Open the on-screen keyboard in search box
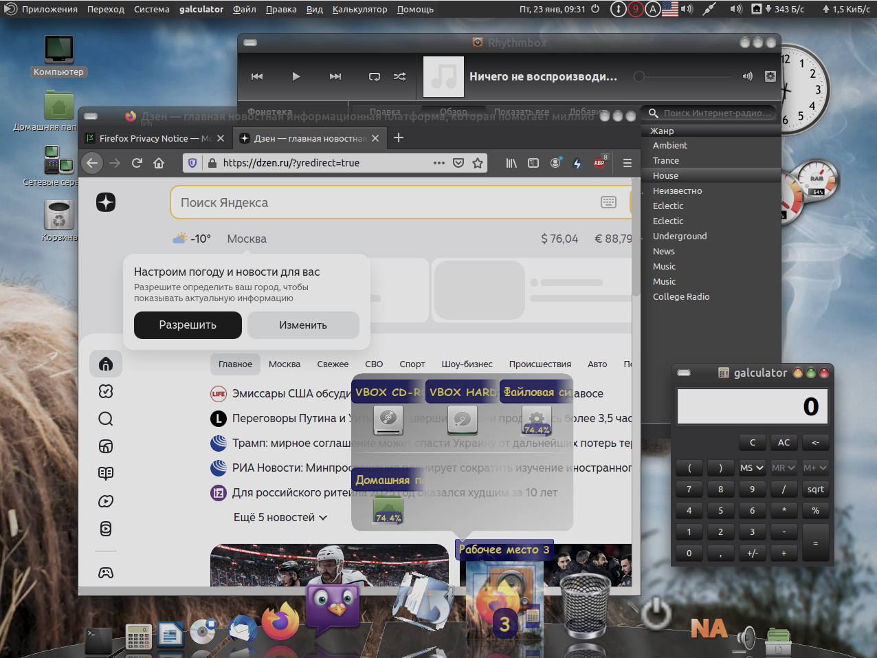877x658 pixels. (609, 202)
